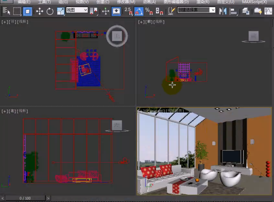
Task: Click the Align tool icon
Action: pos(233,11)
